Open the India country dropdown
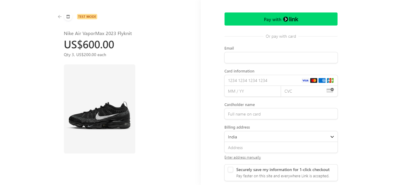The image size is (400, 185). point(281,137)
